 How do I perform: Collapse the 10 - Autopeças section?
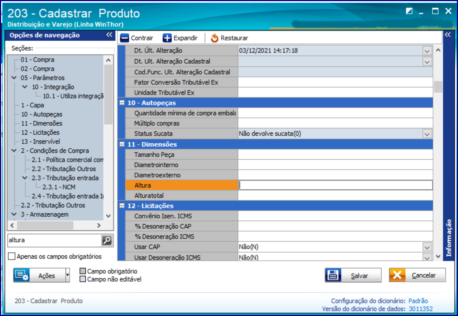pyautogui.click(x=122, y=103)
